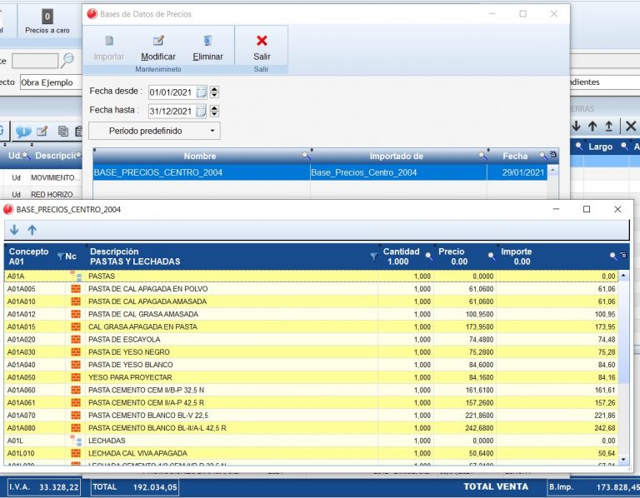
Task: Click search icon in Fecha column header
Action: pos(542,156)
